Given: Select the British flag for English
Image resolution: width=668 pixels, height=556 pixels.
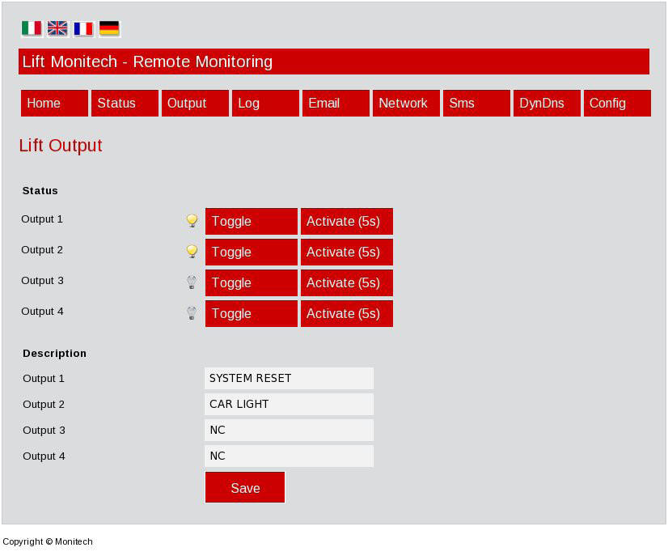Looking at the screenshot, I should coord(57,28).
